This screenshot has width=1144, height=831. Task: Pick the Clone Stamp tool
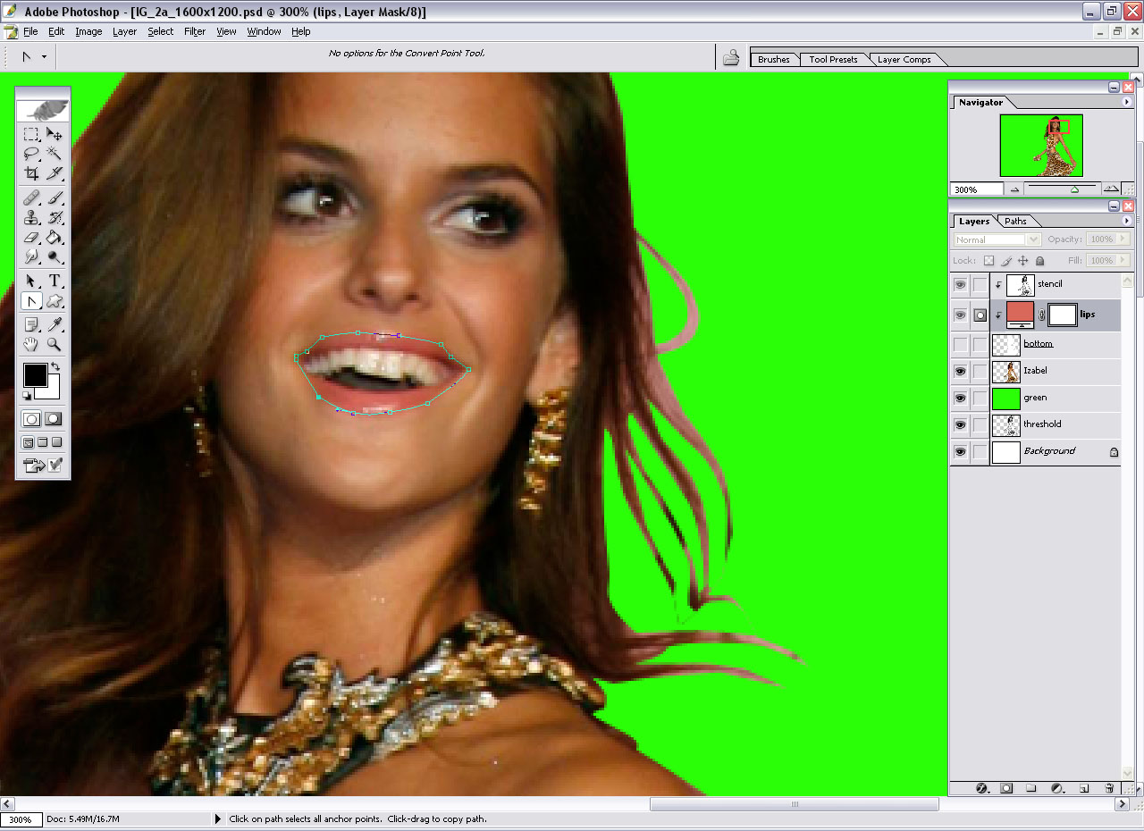(x=31, y=217)
